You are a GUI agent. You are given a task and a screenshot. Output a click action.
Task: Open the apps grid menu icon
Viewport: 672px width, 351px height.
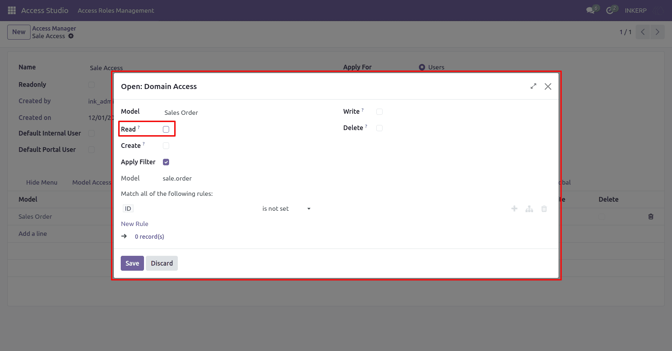(12, 11)
